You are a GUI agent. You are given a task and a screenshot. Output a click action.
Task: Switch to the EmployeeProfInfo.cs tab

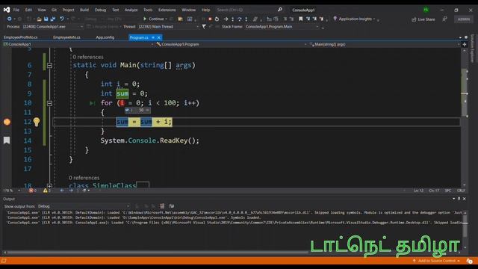(20, 37)
